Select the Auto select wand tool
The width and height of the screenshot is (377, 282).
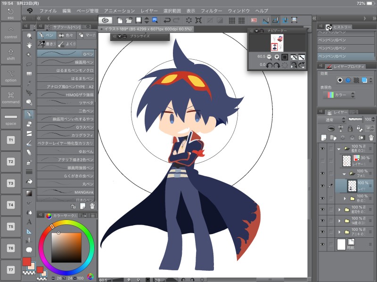point(29,55)
